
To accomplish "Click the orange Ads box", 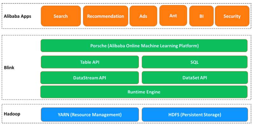I will (143, 16).
